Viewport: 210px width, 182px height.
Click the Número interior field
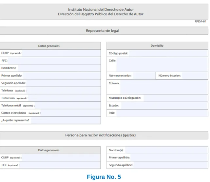195,75
